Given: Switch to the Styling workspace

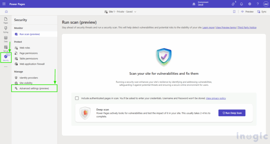Looking at the screenshot, I should click(6, 29).
